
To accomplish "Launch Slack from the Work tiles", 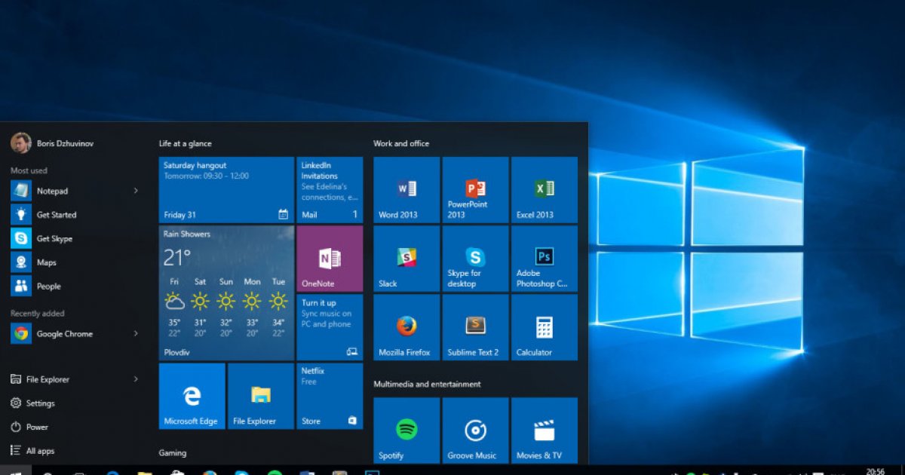I will click(406, 259).
